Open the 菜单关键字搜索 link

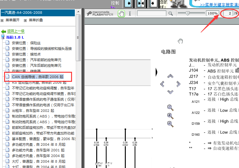coord(220,5)
